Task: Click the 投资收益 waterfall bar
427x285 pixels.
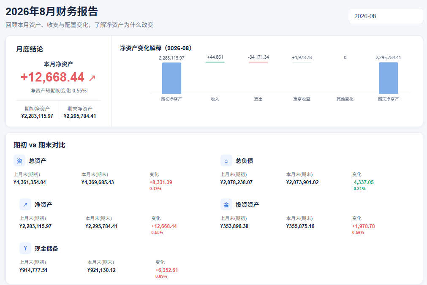Action: click(x=302, y=62)
